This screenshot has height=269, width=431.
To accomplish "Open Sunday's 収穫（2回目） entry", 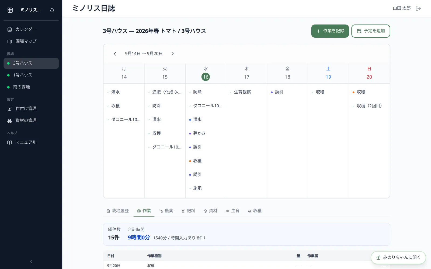I will coord(369,106).
